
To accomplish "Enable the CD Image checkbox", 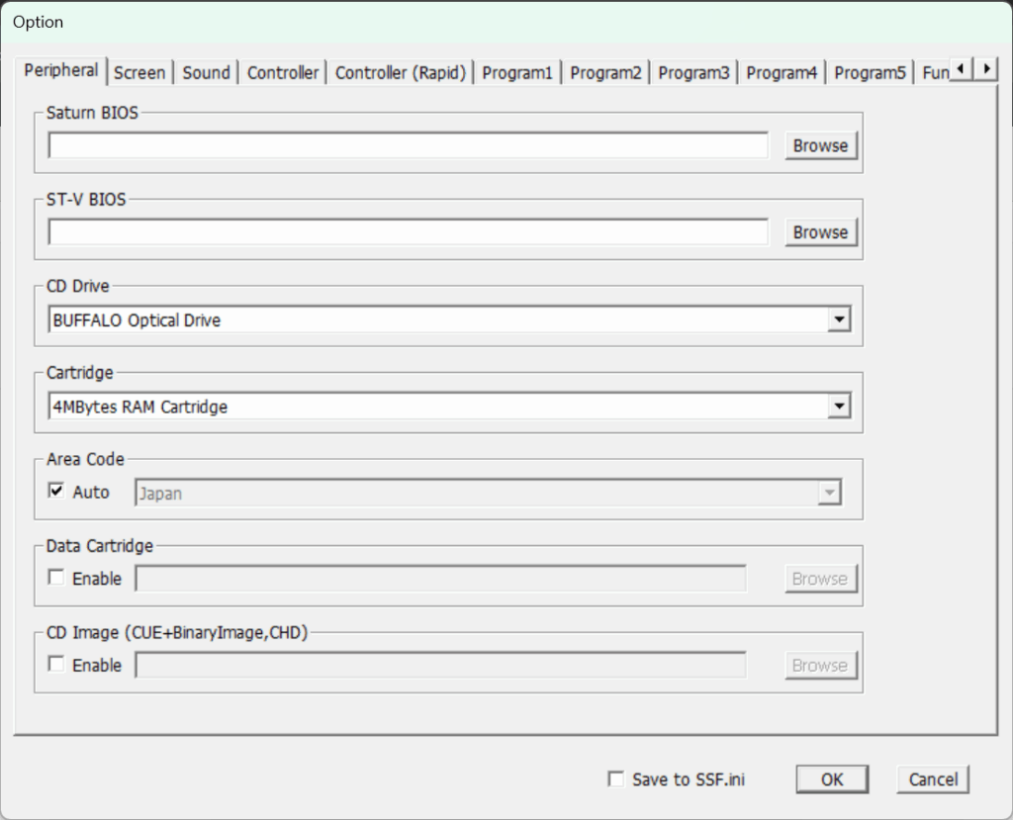I will [56, 665].
